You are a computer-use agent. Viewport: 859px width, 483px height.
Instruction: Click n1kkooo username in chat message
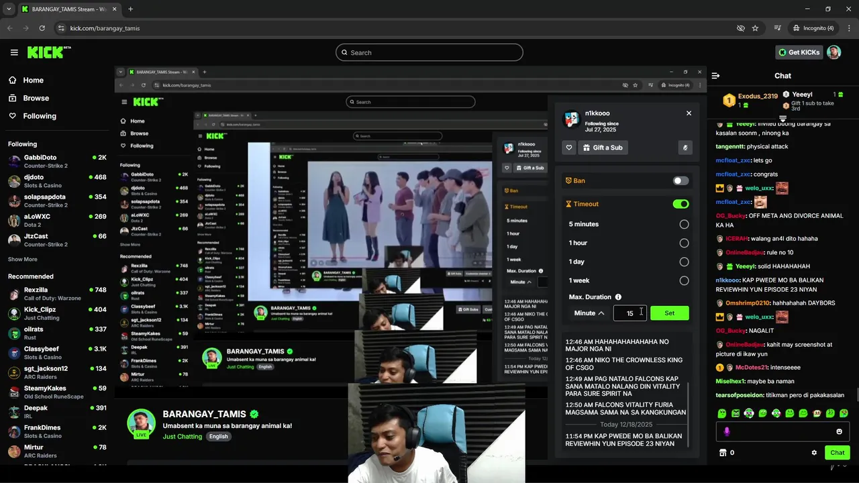pos(727,280)
